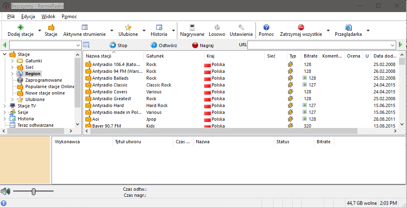Expand the Stacje TV node
Viewport: 407px width, 208px height.
(4, 106)
